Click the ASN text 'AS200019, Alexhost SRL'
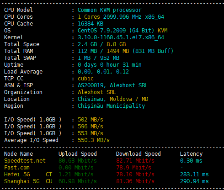Image resolution: width=224 pixels, height=190 pixels. [113, 85]
